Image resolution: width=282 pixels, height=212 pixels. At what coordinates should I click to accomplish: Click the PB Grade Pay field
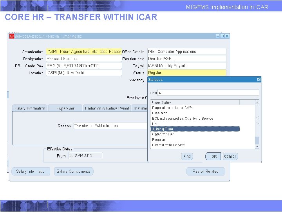84,66
